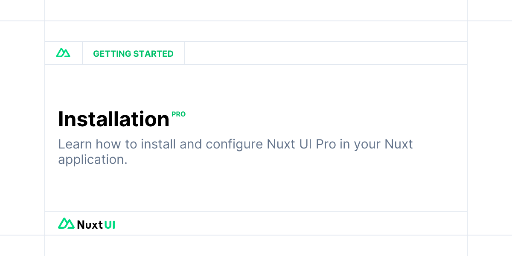Viewport: 512px width, 256px height.
Task: Click the word install in the description
Action: tap(159, 144)
